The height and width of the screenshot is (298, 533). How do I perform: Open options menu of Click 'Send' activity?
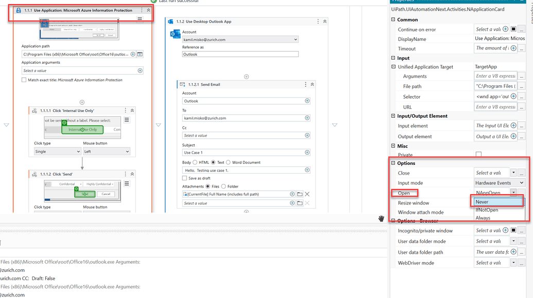pos(126,174)
